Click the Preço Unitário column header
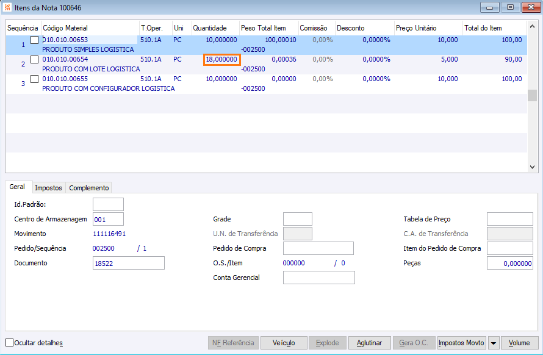Image resolution: width=543 pixels, height=355 pixels. [428, 28]
